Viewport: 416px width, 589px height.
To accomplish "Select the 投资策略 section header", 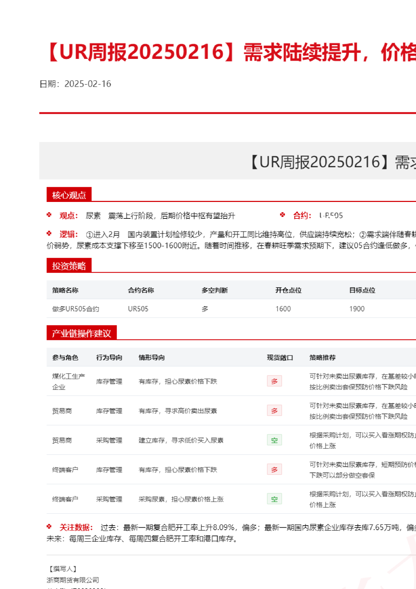I will (69, 266).
